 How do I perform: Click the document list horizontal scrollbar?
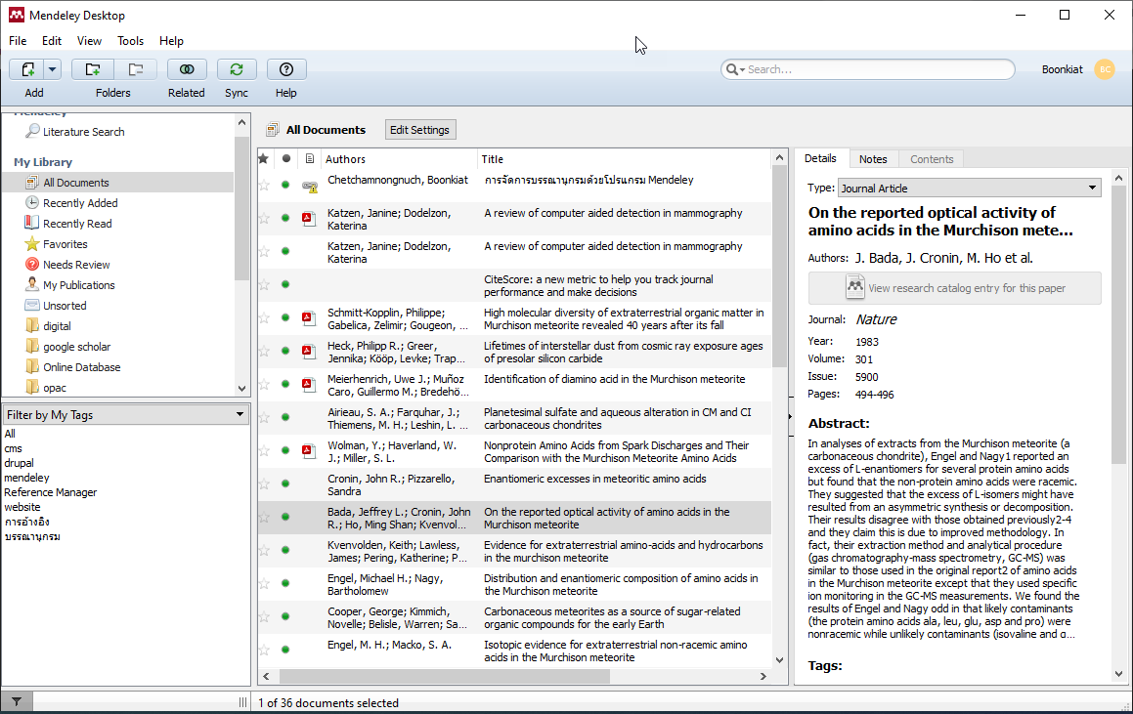445,677
